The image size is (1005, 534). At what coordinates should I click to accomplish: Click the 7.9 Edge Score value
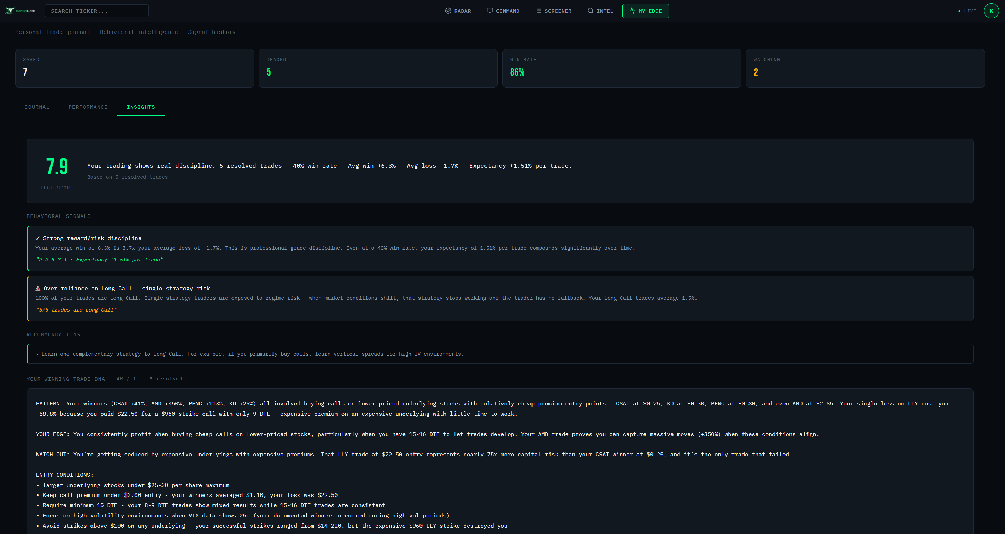coord(57,166)
